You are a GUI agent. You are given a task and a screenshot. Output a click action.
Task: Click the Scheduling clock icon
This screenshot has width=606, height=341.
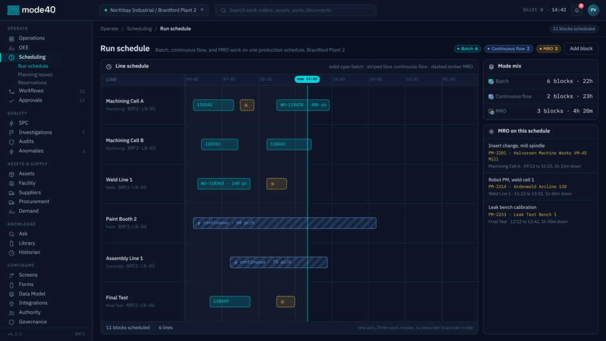[12, 57]
